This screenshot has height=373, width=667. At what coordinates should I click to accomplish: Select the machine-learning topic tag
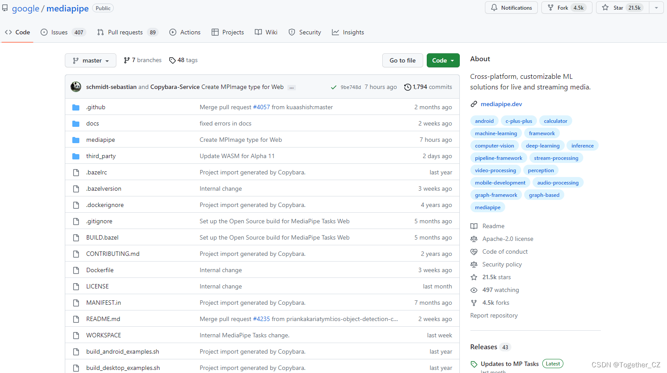pos(496,133)
